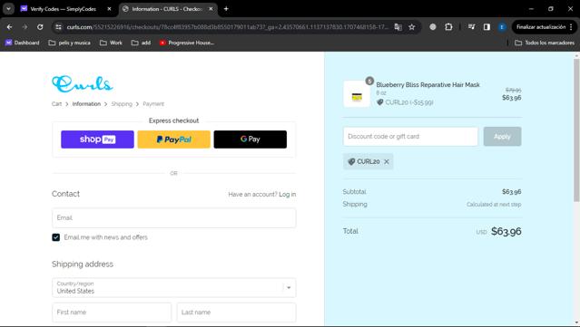Click the Curls logo

tap(82, 83)
